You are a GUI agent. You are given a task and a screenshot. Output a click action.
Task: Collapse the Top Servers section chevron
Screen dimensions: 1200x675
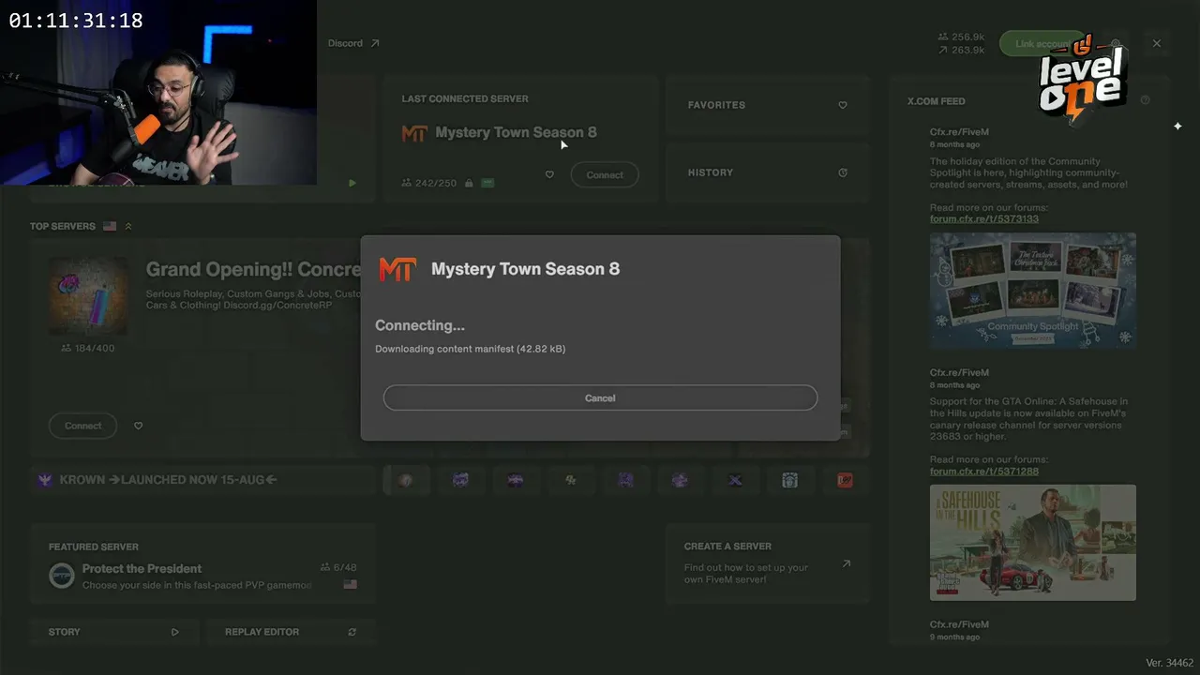[128, 226]
